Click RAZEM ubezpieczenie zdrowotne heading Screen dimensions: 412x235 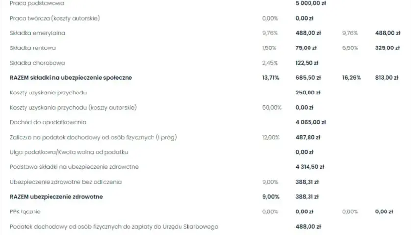pos(56,197)
